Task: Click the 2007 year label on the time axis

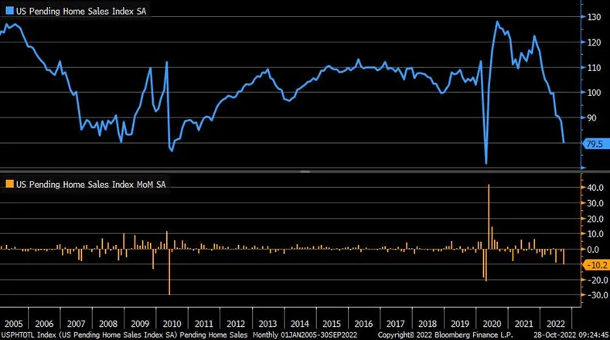Action: 76,324
